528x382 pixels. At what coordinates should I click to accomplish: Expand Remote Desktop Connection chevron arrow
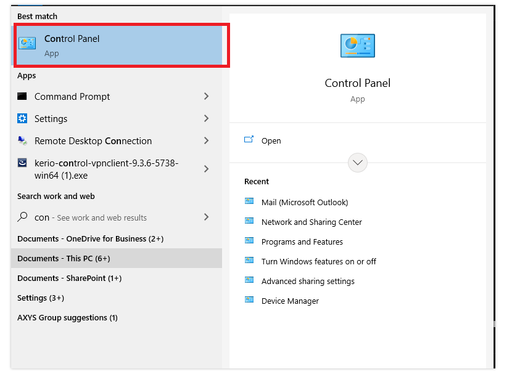207,140
